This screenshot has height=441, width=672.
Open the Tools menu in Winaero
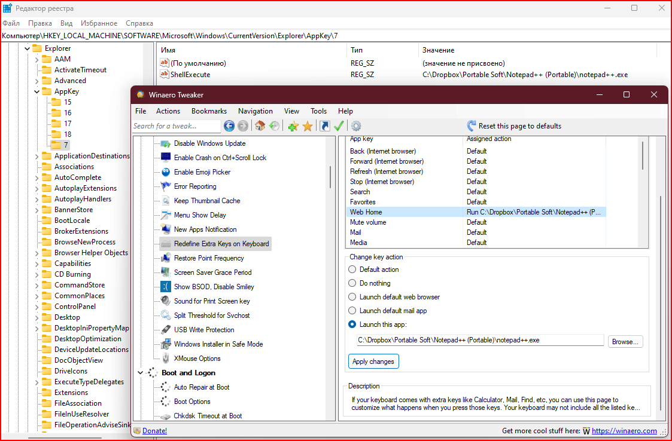click(x=318, y=111)
